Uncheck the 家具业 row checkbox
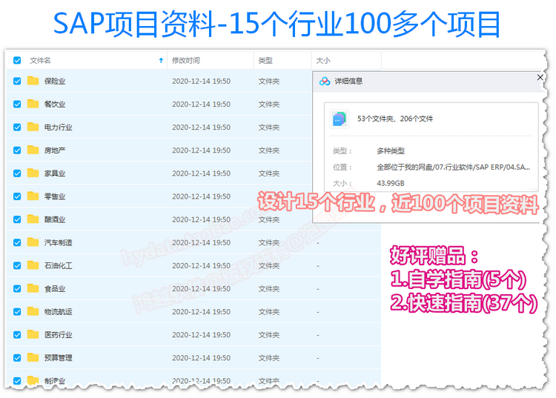The width and height of the screenshot is (556, 398). (17, 173)
